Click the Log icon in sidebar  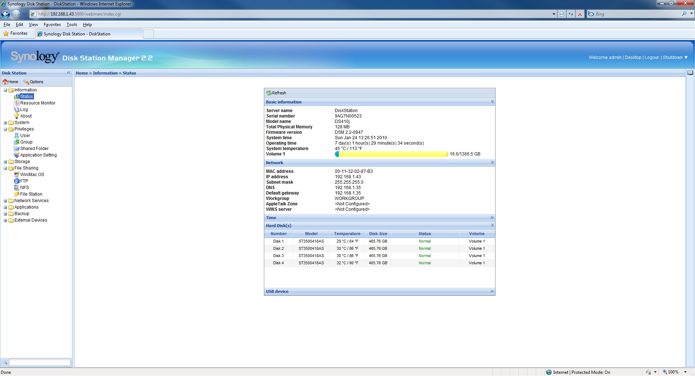click(17, 110)
